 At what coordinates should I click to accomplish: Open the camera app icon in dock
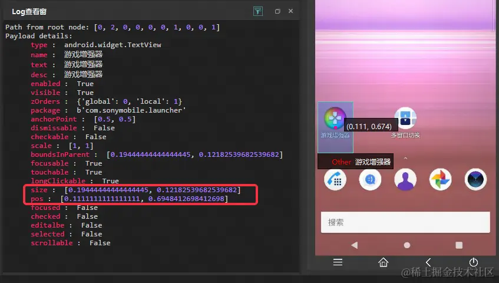[475, 180]
